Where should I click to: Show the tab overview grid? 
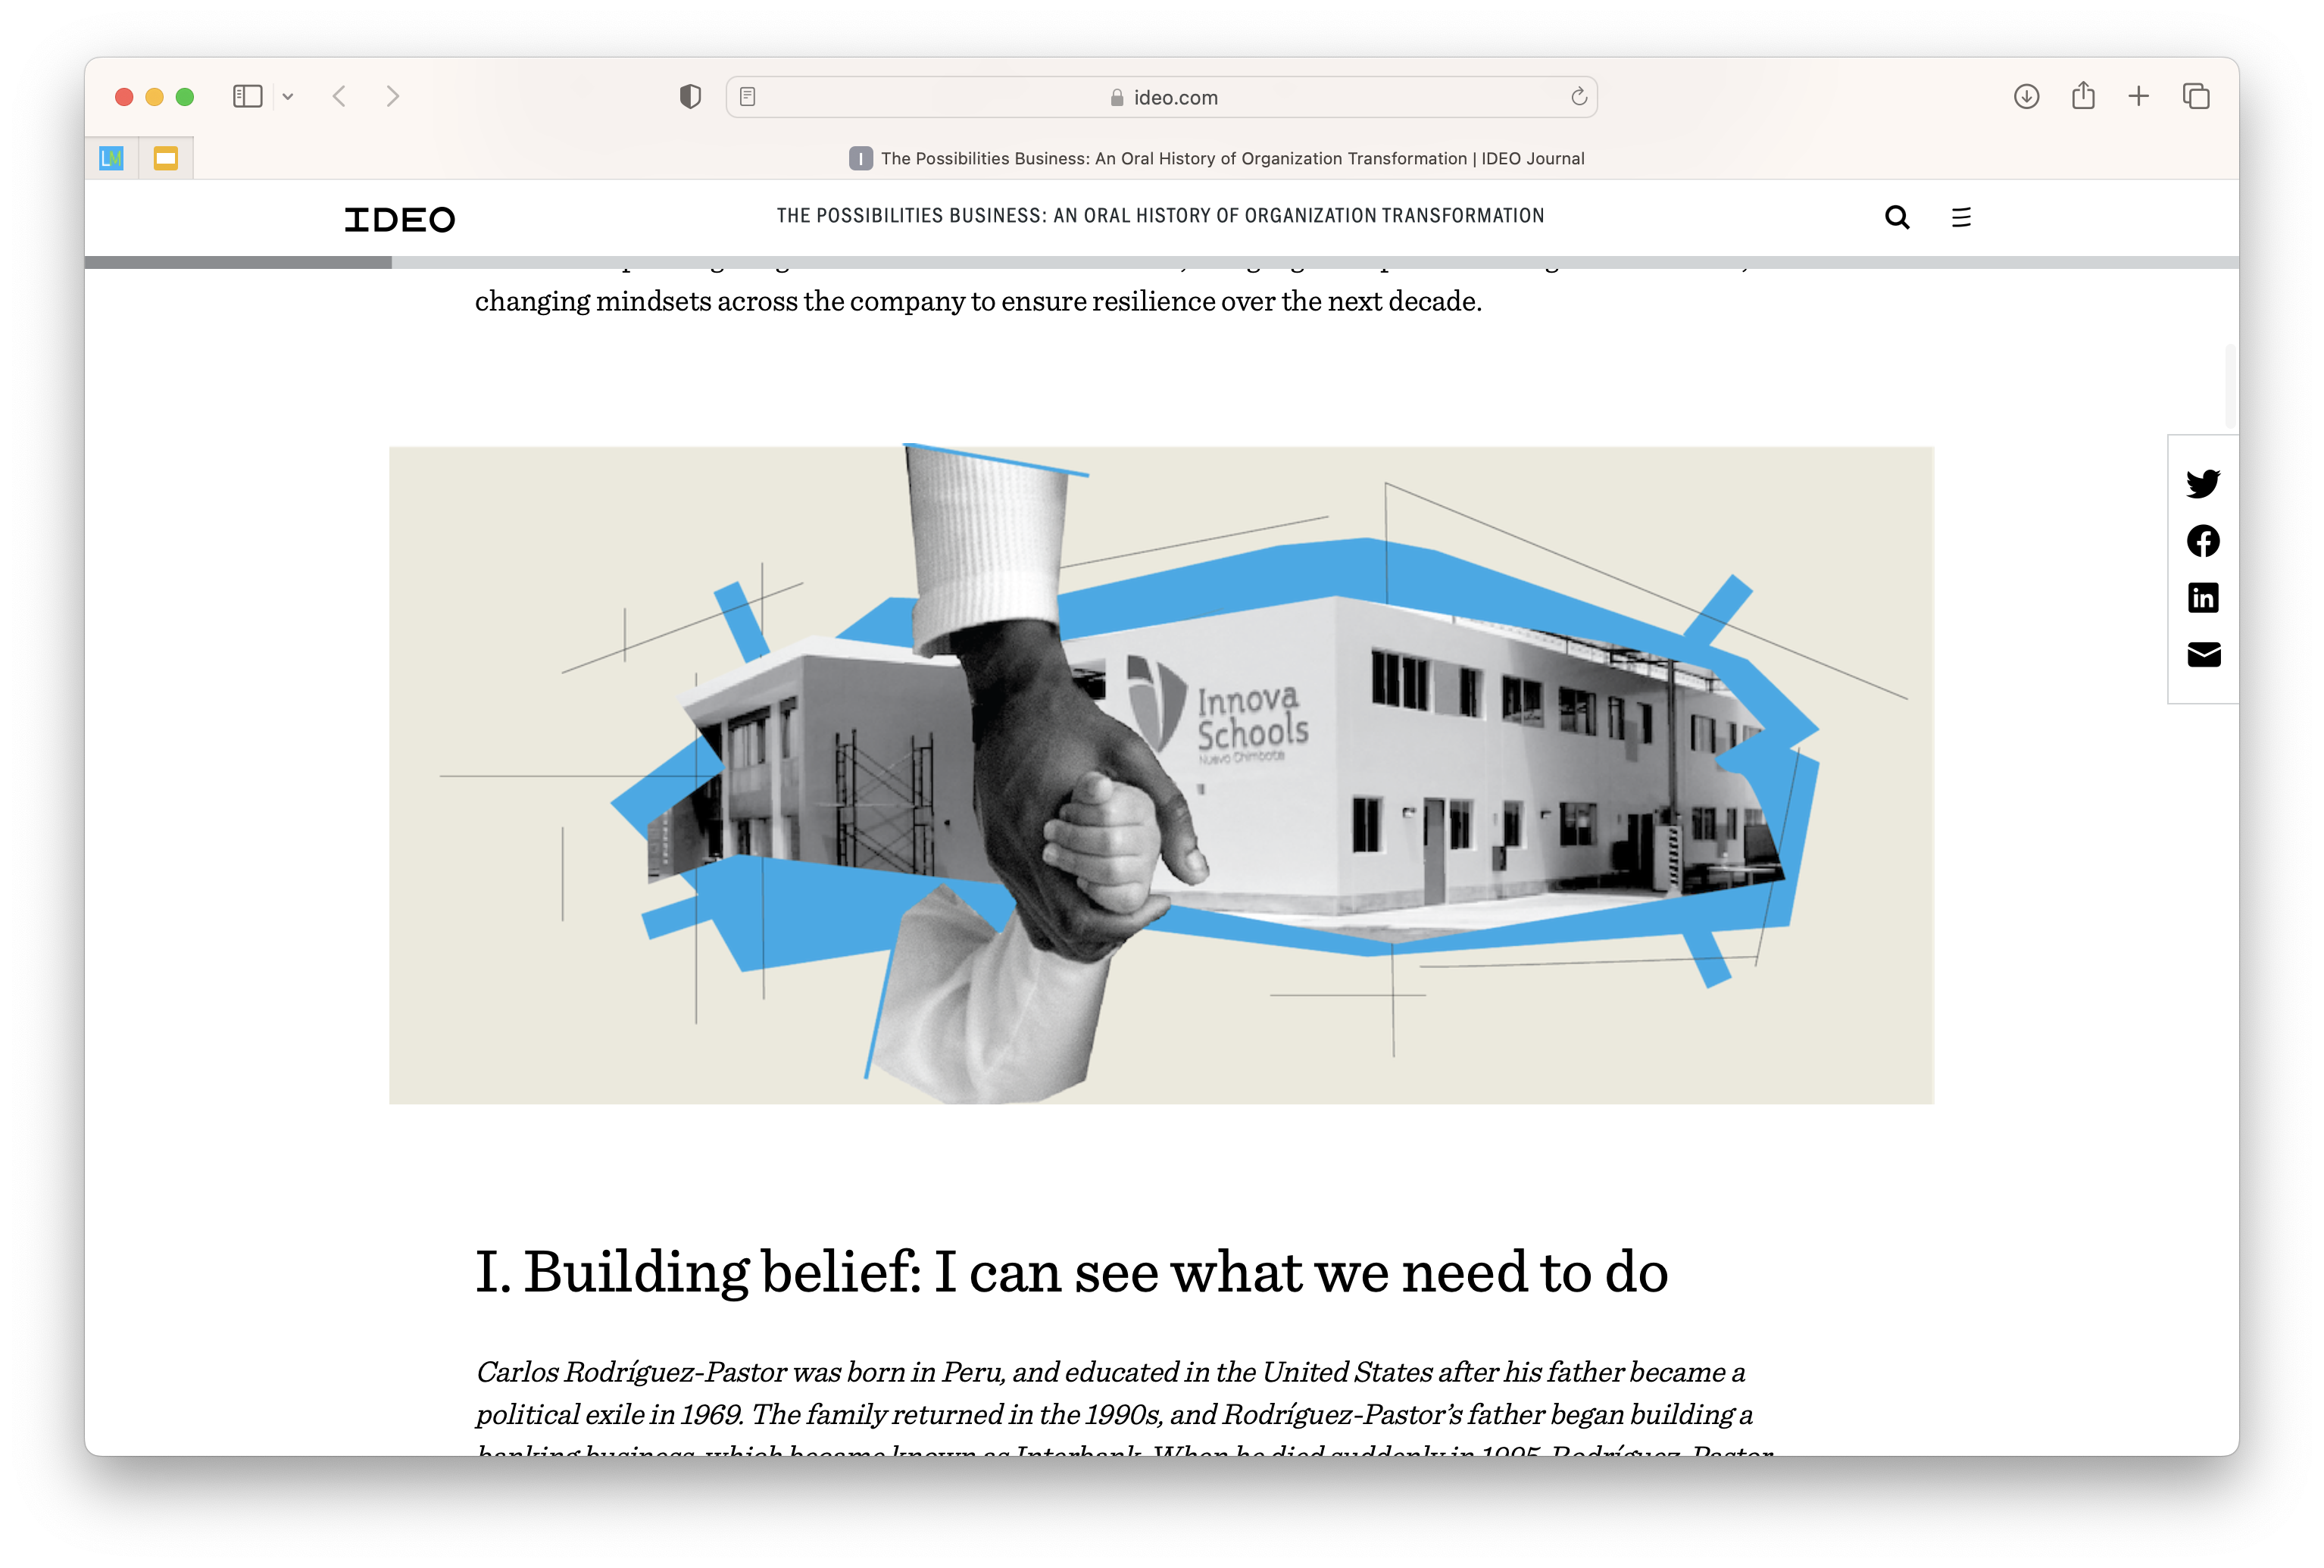tap(2196, 97)
